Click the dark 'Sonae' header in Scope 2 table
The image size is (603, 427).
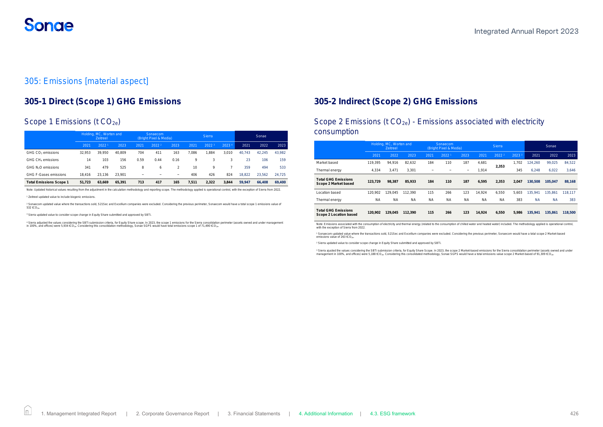click(551, 146)
